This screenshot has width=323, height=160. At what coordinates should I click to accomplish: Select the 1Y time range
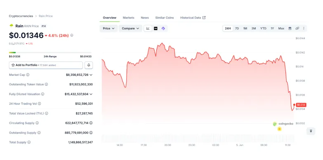(272, 28)
